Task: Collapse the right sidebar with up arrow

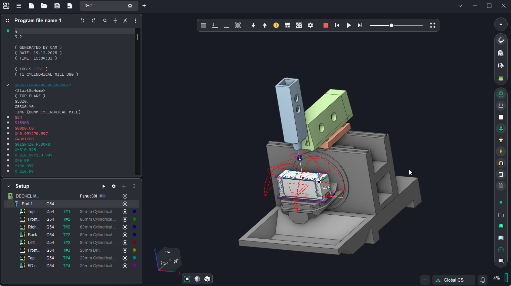Action: point(501,24)
